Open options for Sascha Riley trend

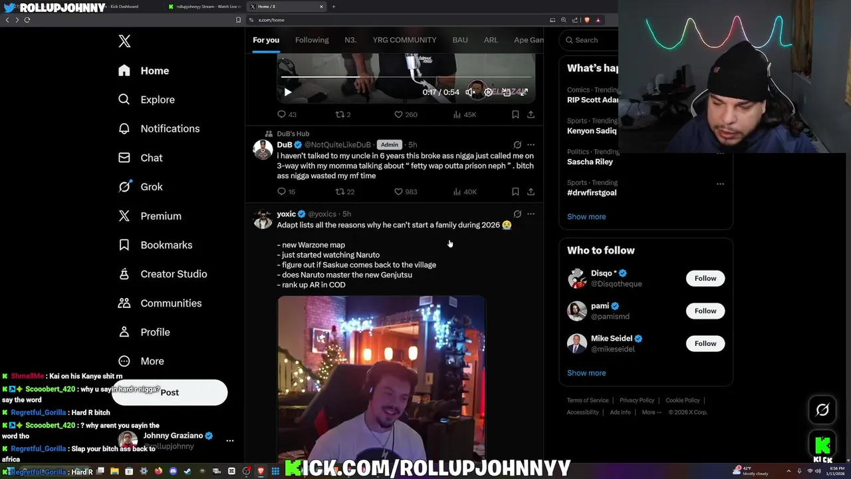720,152
